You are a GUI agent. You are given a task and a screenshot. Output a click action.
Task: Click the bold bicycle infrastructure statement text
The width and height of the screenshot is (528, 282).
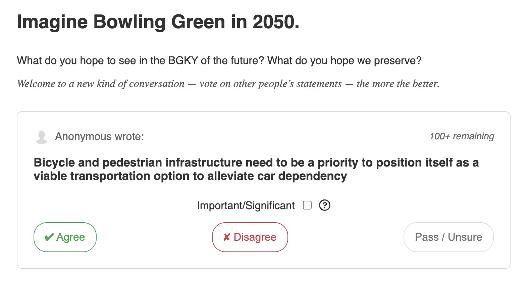click(x=256, y=169)
